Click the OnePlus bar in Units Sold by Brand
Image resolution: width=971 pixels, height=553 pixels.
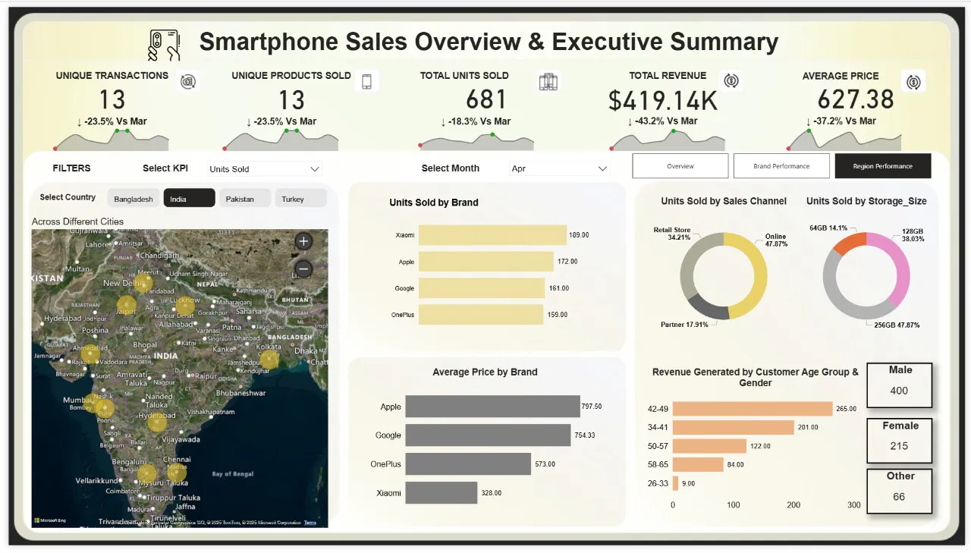481,314
